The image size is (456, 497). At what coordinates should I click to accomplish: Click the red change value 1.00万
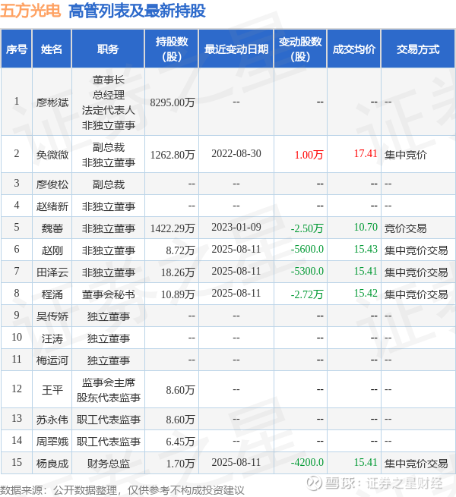[309, 155]
